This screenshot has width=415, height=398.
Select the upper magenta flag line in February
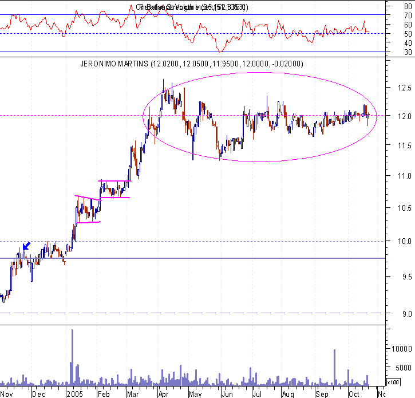click(114, 181)
